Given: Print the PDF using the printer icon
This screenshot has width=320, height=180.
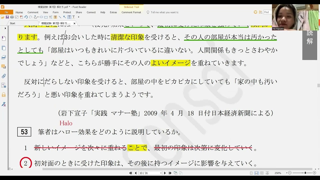Looking at the screenshot, I should (12, 17).
